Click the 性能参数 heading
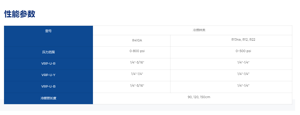Image resolution: width=300 pixels, height=115 pixels. [20, 14]
